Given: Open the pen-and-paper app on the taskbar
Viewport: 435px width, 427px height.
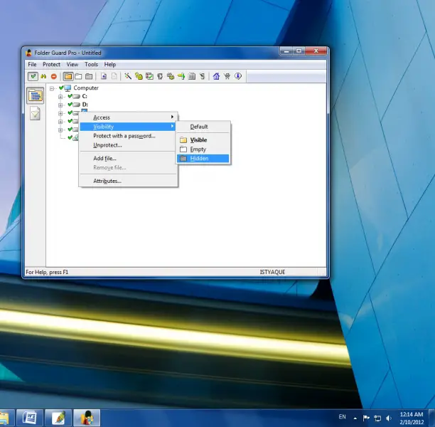Looking at the screenshot, I should 58,418.
